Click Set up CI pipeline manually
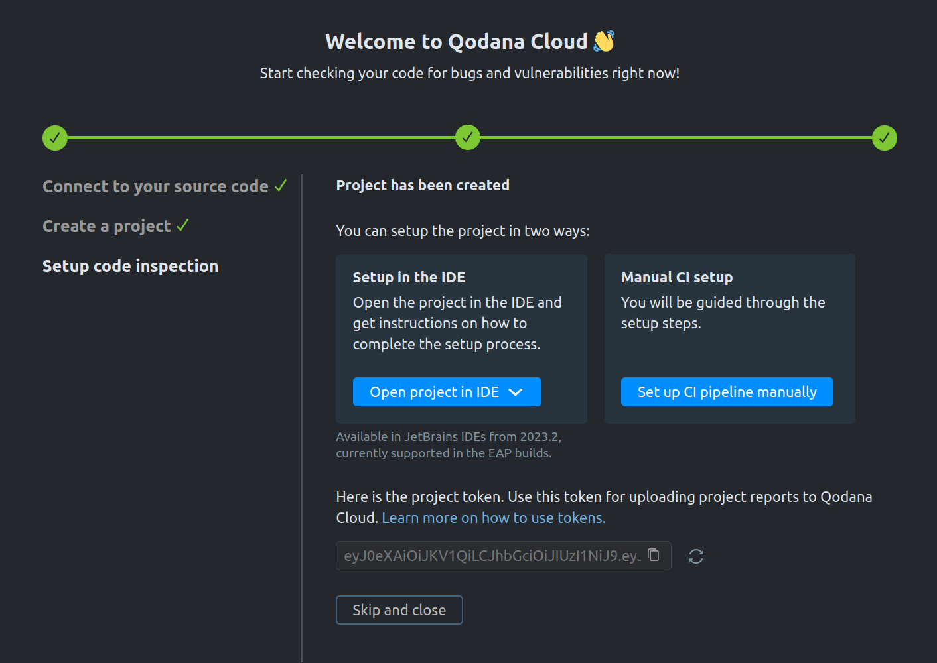The width and height of the screenshot is (937, 663). pos(727,392)
